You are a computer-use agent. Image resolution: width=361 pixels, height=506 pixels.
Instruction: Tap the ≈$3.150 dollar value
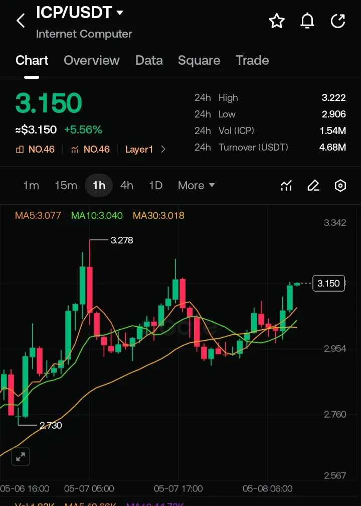point(36,130)
